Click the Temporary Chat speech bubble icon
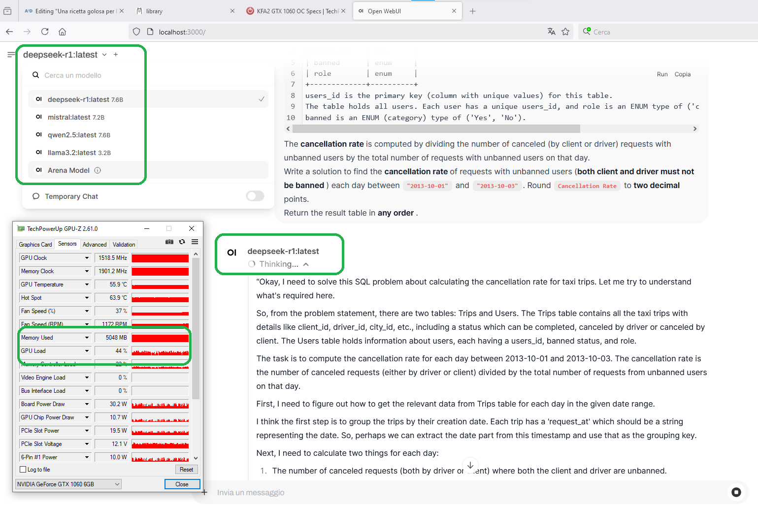The height and width of the screenshot is (506, 758). click(36, 196)
